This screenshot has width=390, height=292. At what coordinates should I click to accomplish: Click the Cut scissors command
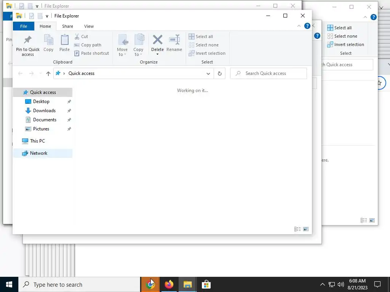click(82, 36)
